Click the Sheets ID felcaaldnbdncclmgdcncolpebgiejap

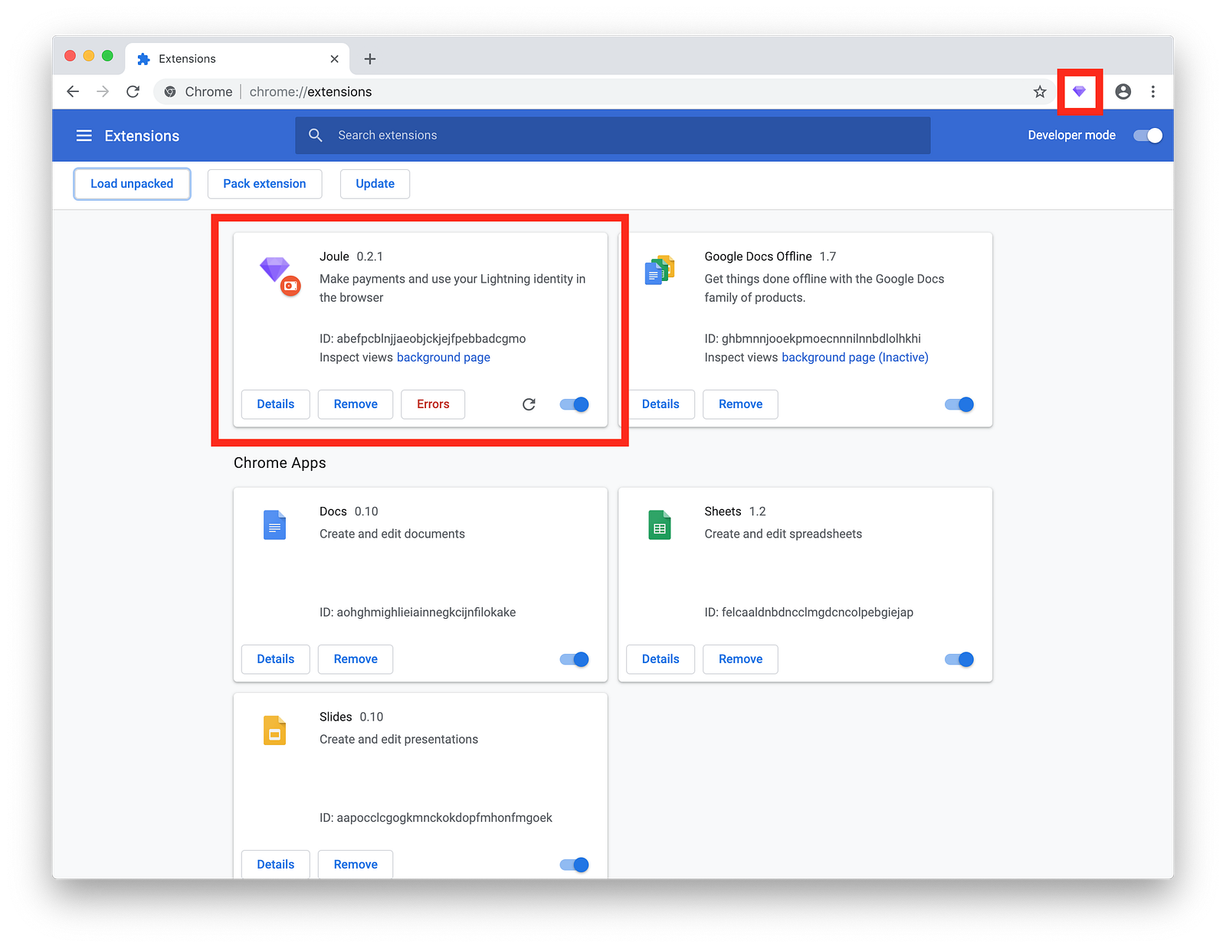pos(809,613)
